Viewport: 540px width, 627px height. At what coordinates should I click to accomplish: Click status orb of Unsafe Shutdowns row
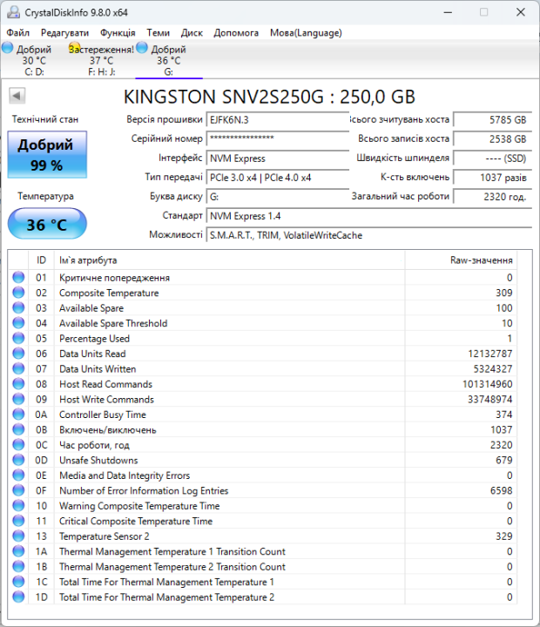click(x=18, y=460)
